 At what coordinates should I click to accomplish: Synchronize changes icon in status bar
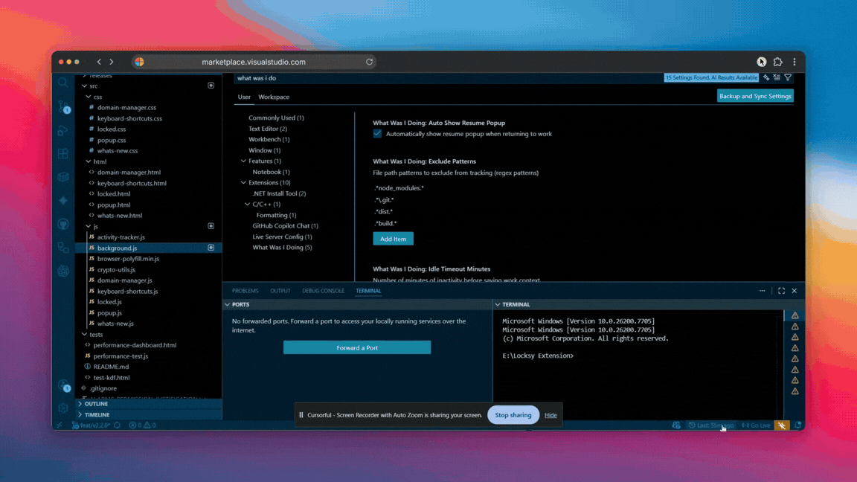(118, 425)
